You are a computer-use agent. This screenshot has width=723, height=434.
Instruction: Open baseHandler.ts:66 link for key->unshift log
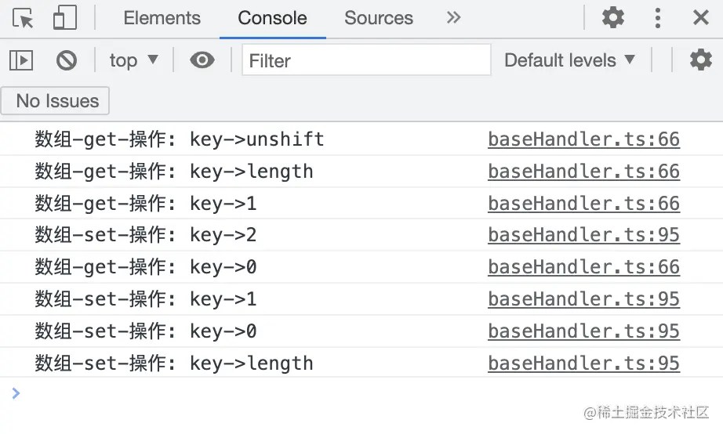(583, 139)
